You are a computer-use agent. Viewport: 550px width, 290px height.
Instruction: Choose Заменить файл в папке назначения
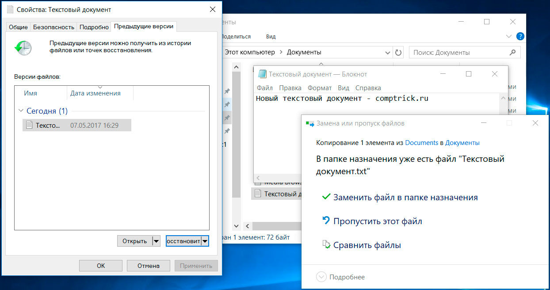405,198
